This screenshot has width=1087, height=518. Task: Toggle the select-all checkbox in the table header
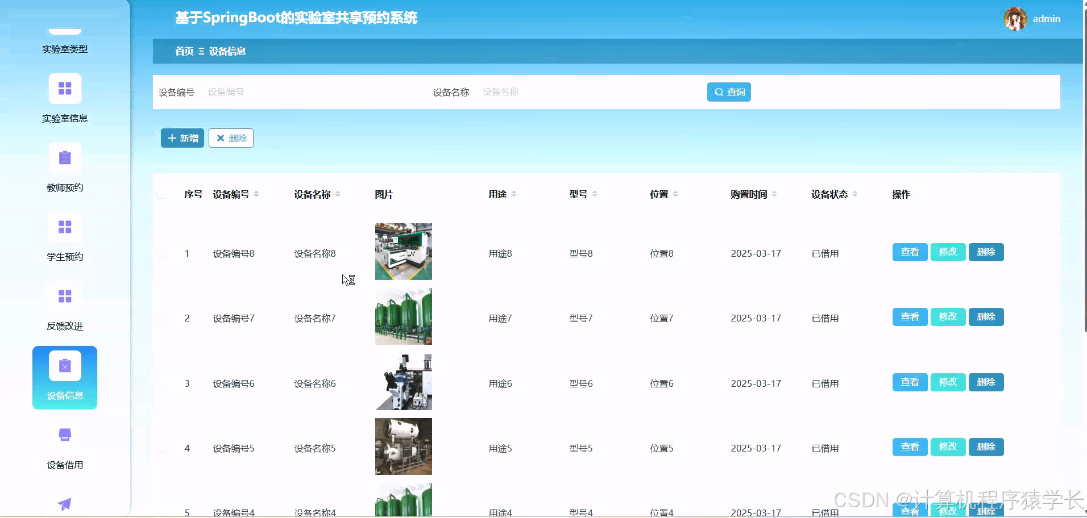(161, 195)
